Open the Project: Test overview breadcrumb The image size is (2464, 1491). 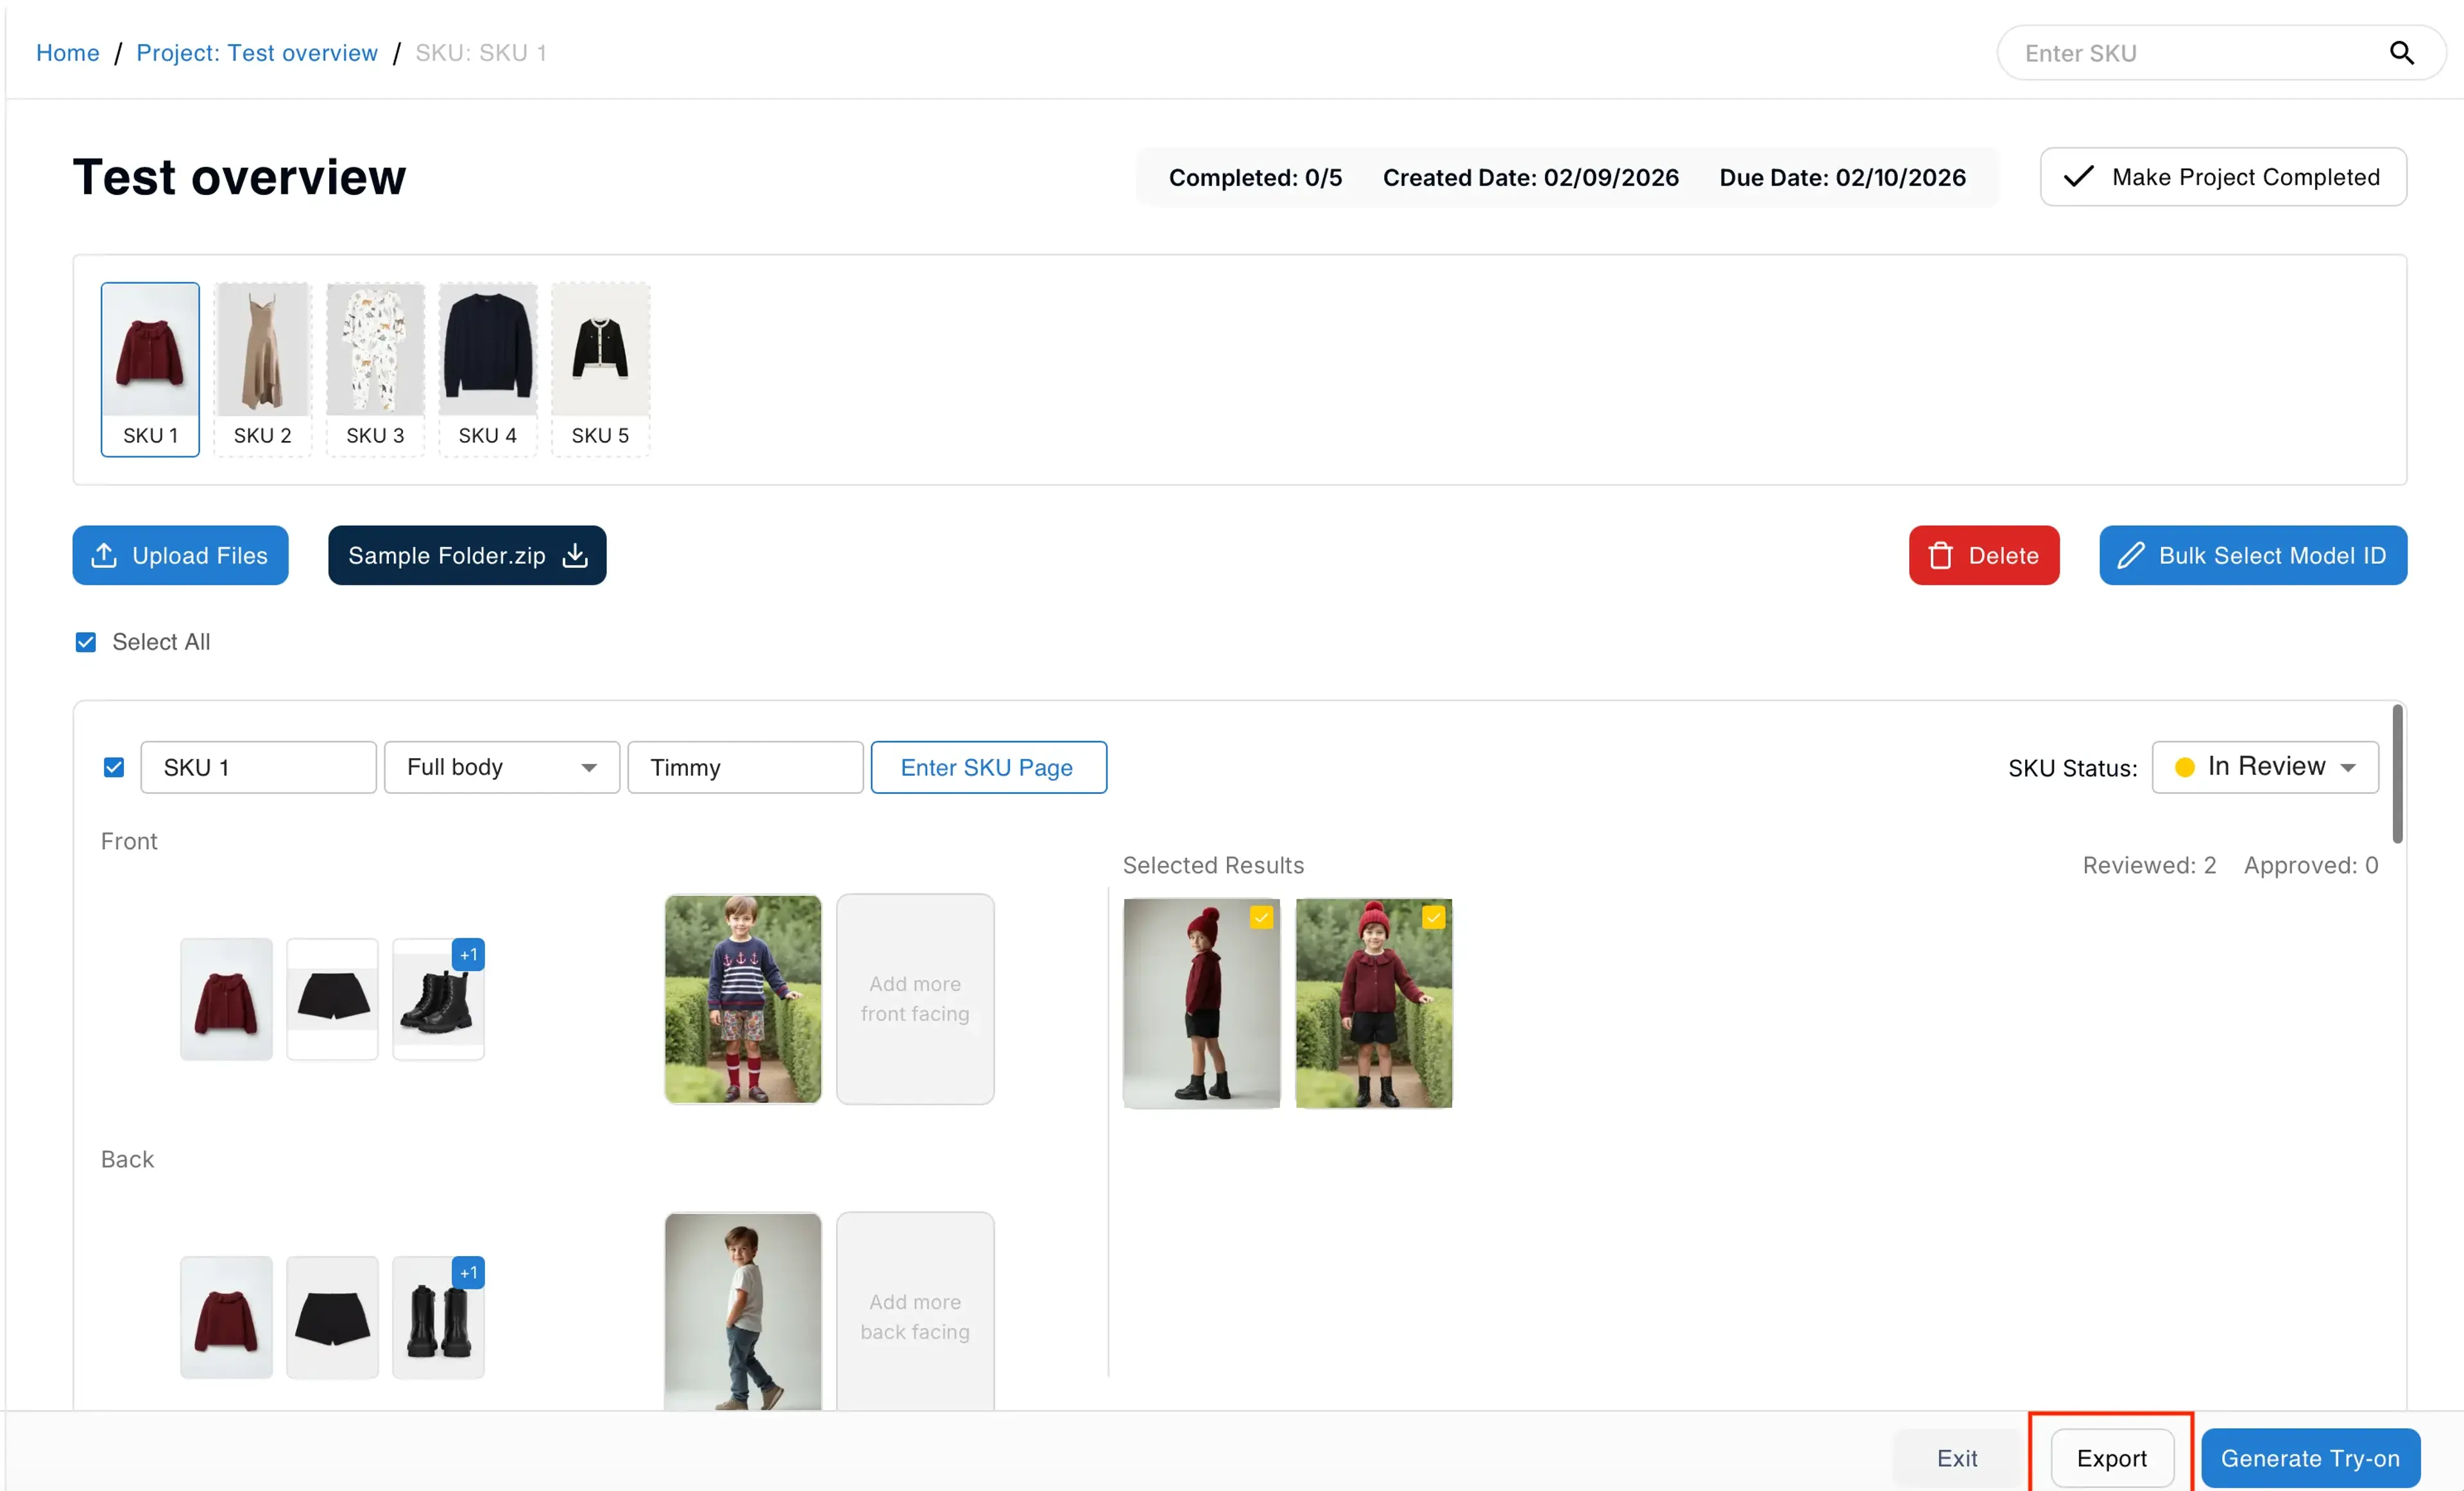[257, 53]
